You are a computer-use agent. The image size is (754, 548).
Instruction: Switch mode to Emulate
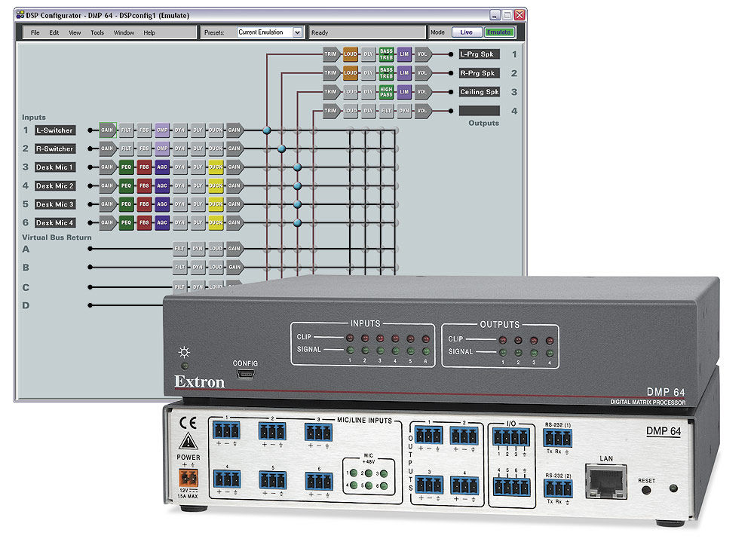[x=498, y=32]
